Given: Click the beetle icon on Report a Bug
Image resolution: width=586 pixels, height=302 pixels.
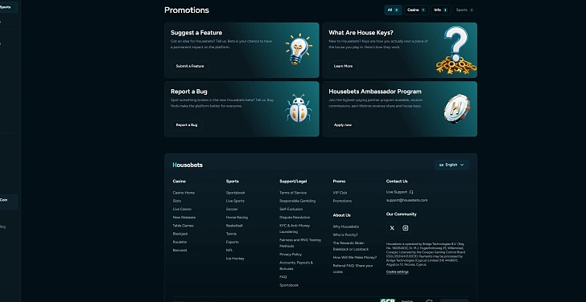Looking at the screenshot, I should point(298,108).
